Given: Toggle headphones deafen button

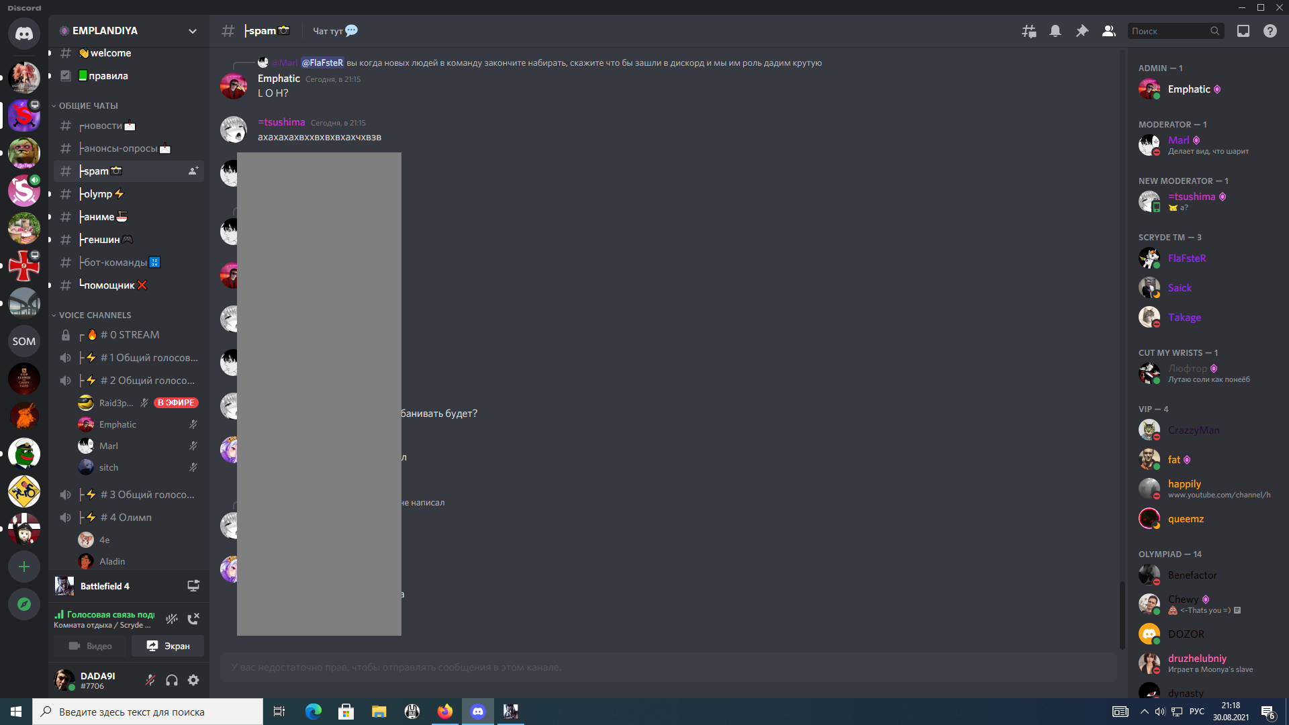Looking at the screenshot, I should [172, 680].
